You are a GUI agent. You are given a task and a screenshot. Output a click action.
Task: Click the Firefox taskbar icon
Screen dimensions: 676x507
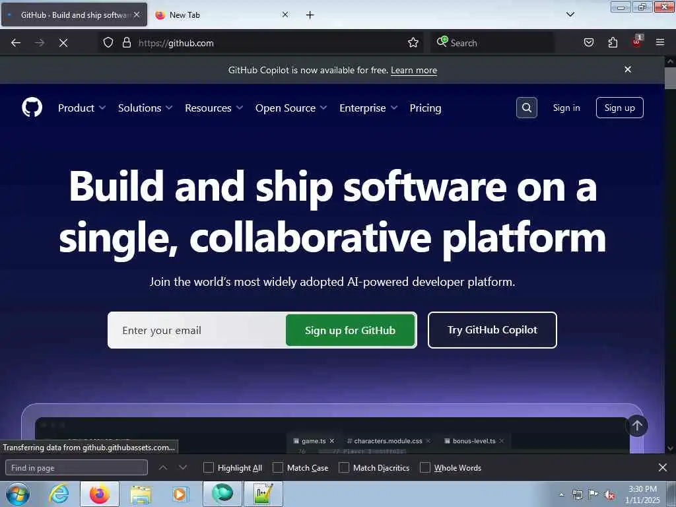click(100, 494)
